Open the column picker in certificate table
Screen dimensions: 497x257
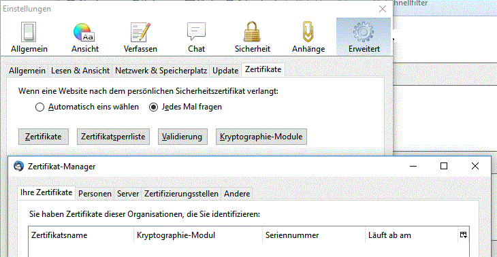[x=463, y=235]
